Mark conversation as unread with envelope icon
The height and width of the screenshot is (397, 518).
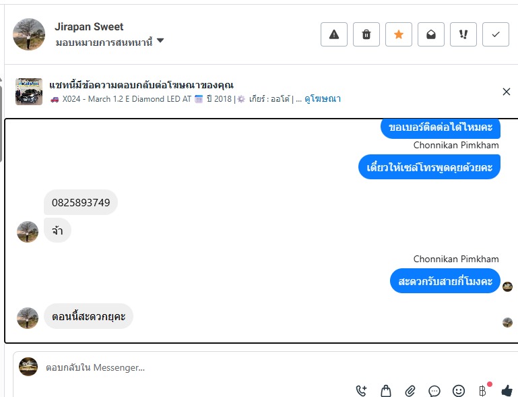coord(431,34)
